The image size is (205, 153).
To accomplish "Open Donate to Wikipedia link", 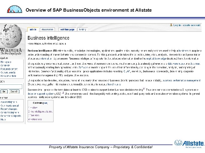I will pyautogui.click(x=11, y=116).
